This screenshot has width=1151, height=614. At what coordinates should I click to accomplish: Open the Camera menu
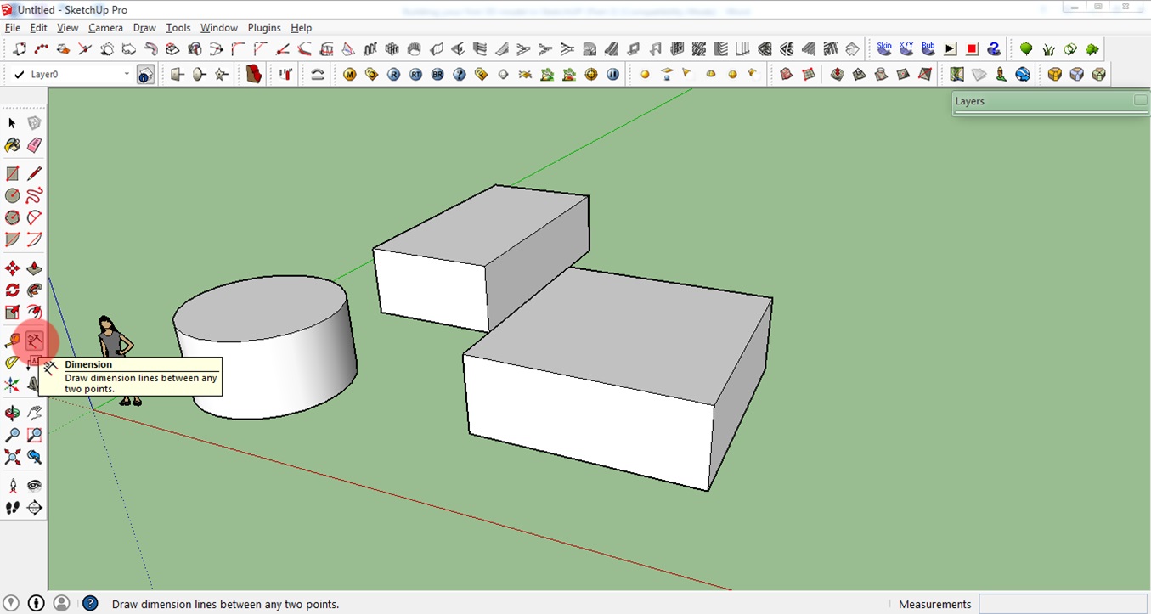coord(105,27)
